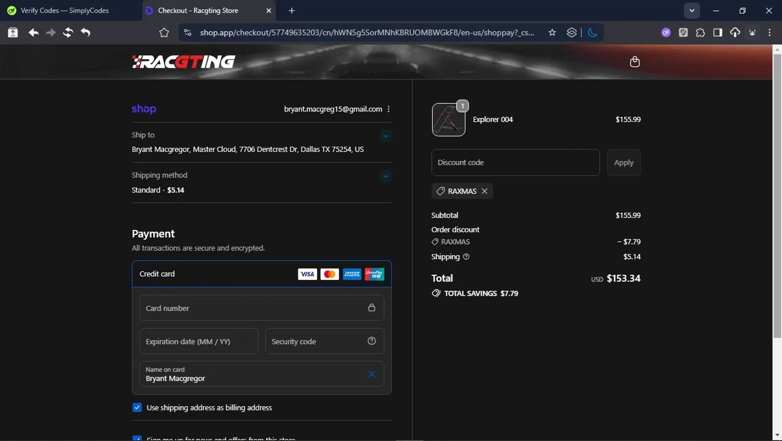Click the Standard shipping method text
This screenshot has height=441, width=782.
(158, 190)
